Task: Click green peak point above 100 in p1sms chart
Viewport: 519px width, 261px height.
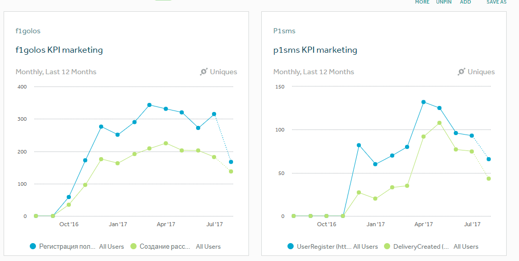Action: [x=439, y=123]
